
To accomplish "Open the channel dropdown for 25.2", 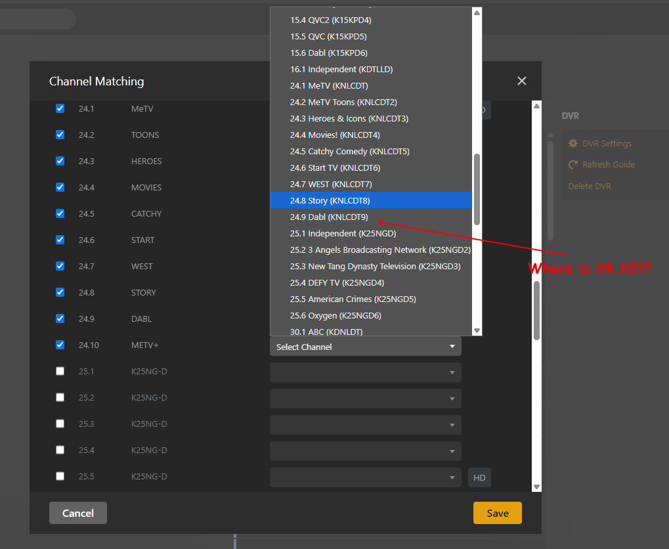I will [x=366, y=399].
